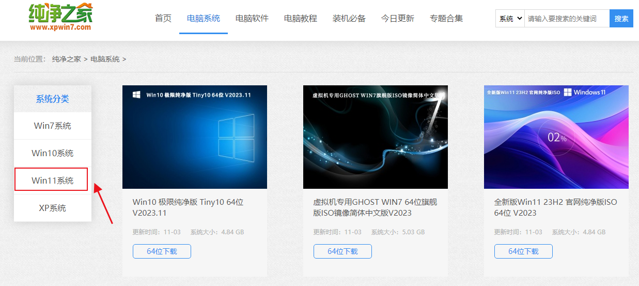Open the 专题合集 navigation item
This screenshot has width=639, height=286.
point(446,19)
